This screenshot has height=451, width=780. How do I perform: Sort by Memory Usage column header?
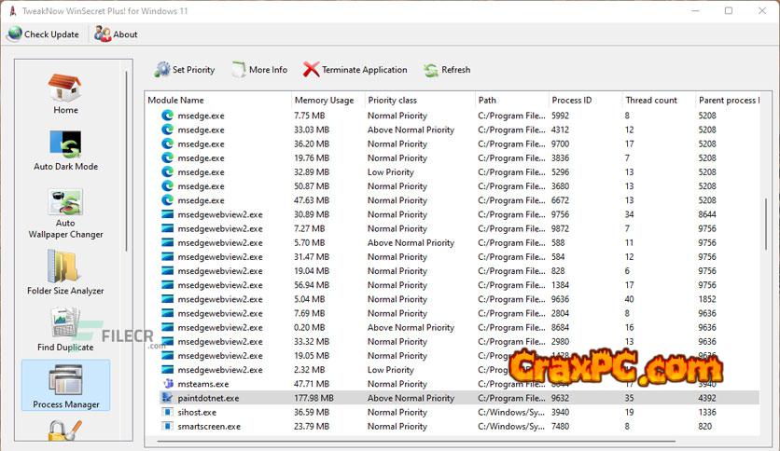328,100
